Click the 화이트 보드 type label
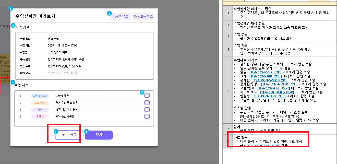 coord(40,96)
